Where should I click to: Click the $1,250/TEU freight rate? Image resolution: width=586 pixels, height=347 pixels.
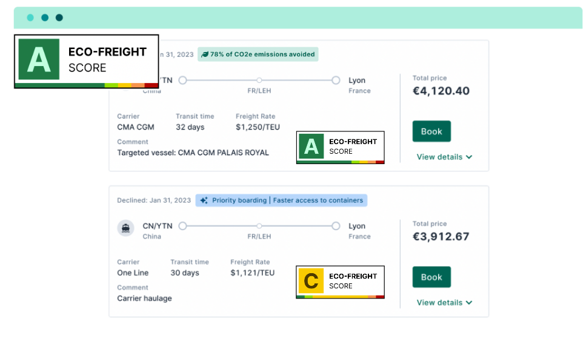click(258, 127)
